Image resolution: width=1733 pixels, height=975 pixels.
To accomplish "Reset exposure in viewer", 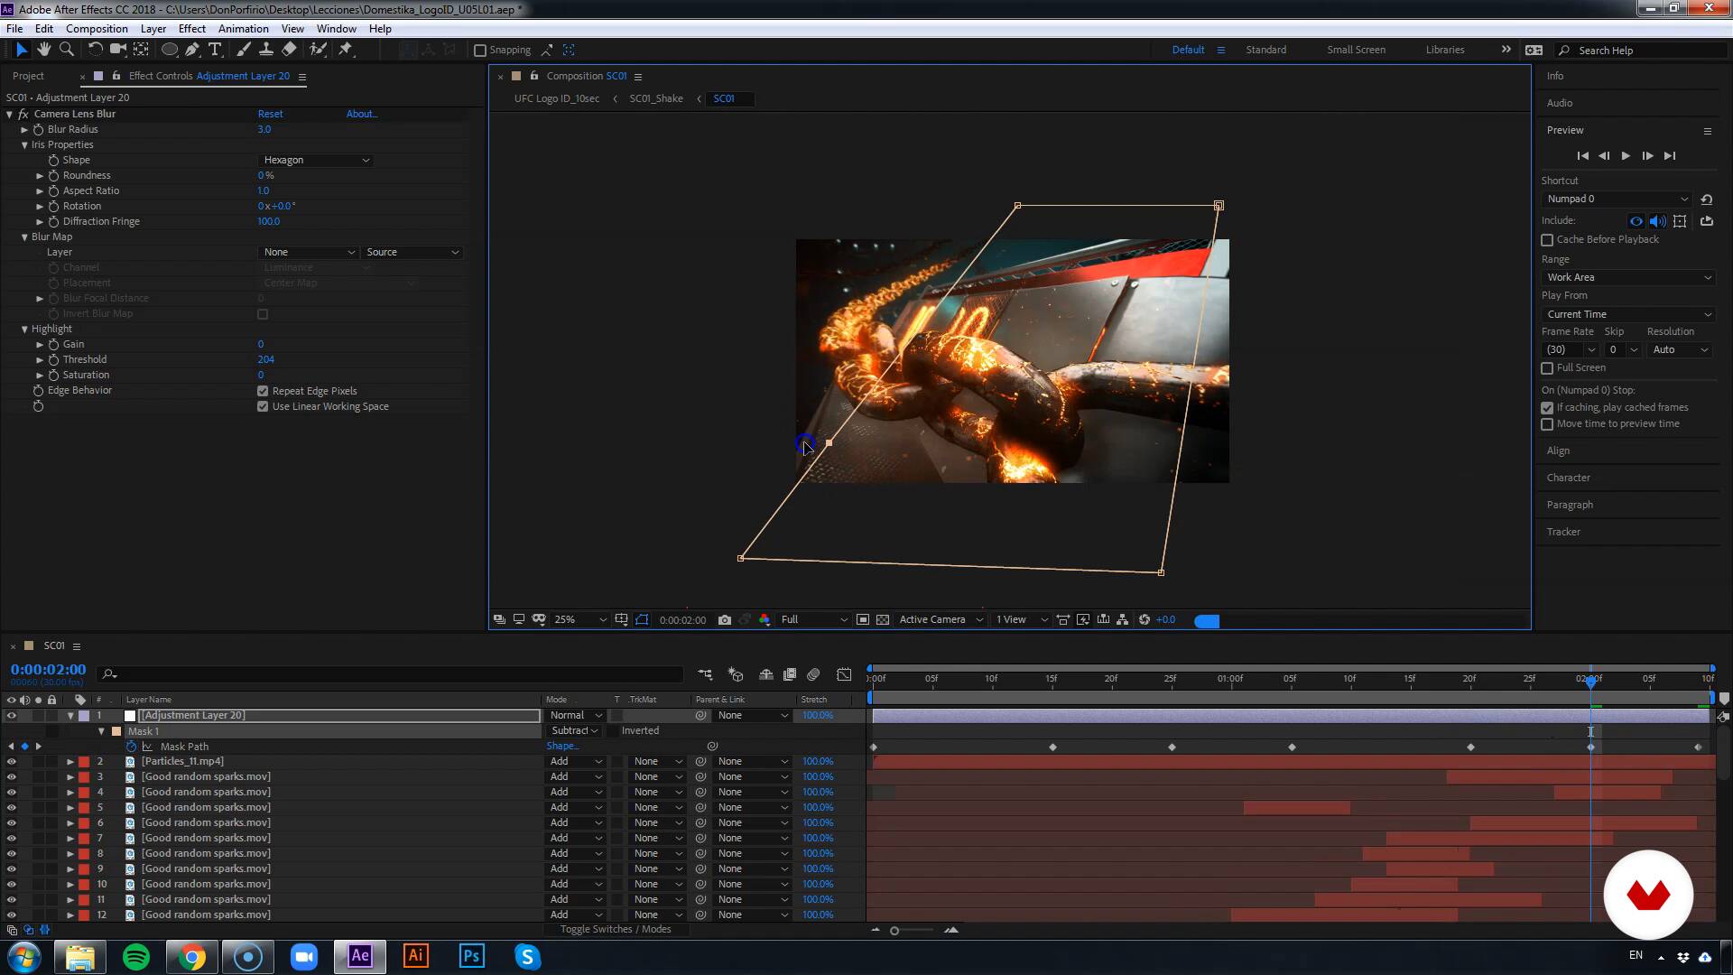I will [1145, 620].
